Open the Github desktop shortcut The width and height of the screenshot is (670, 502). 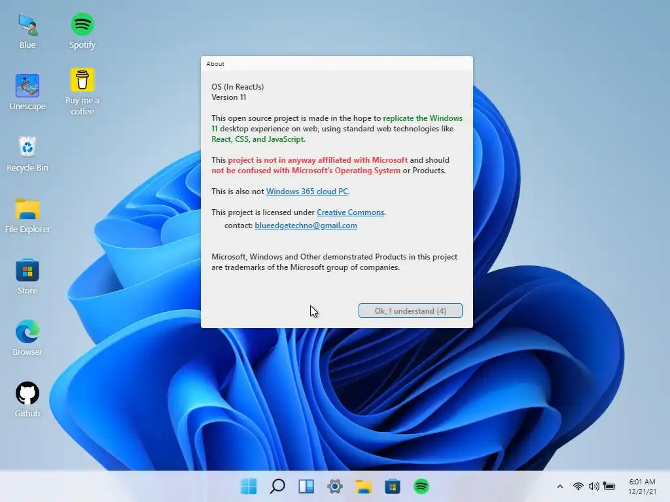click(27, 399)
